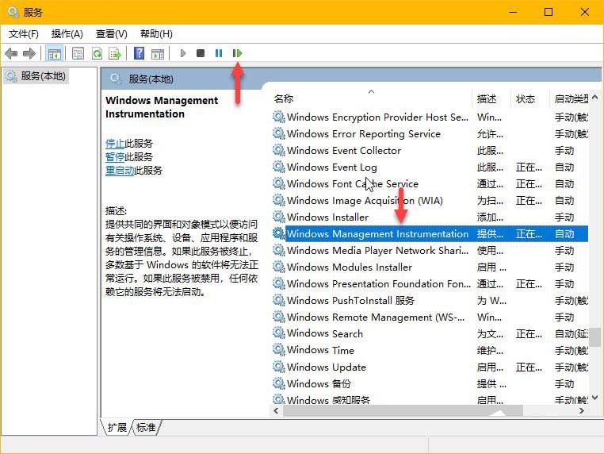604x454 pixels.
Task: Click the Restart Service toolbar button
Action: 237,53
